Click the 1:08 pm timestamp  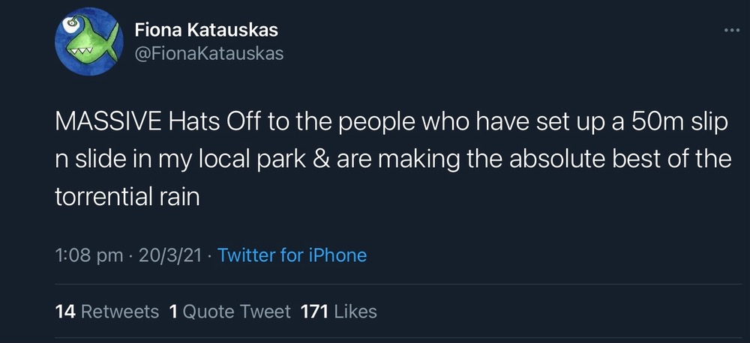pyautogui.click(x=89, y=255)
